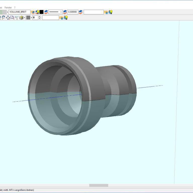Open the Fenster menu

coord(8,8)
